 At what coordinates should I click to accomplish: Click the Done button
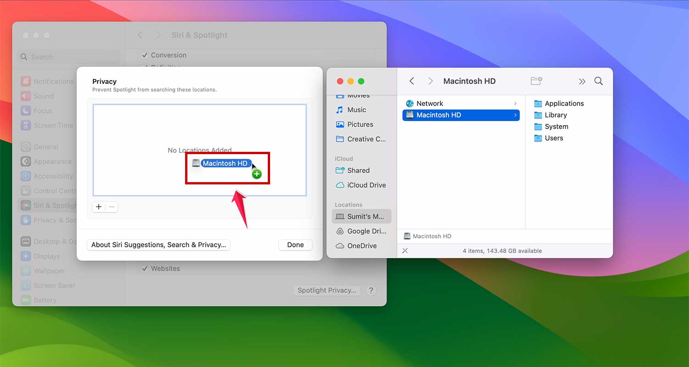pos(295,245)
